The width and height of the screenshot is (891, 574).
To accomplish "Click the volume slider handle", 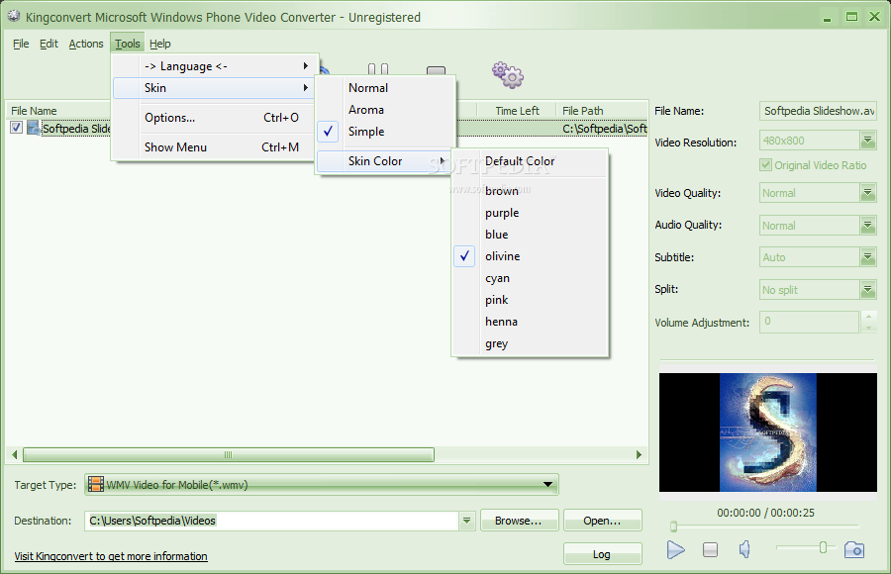I will (823, 547).
